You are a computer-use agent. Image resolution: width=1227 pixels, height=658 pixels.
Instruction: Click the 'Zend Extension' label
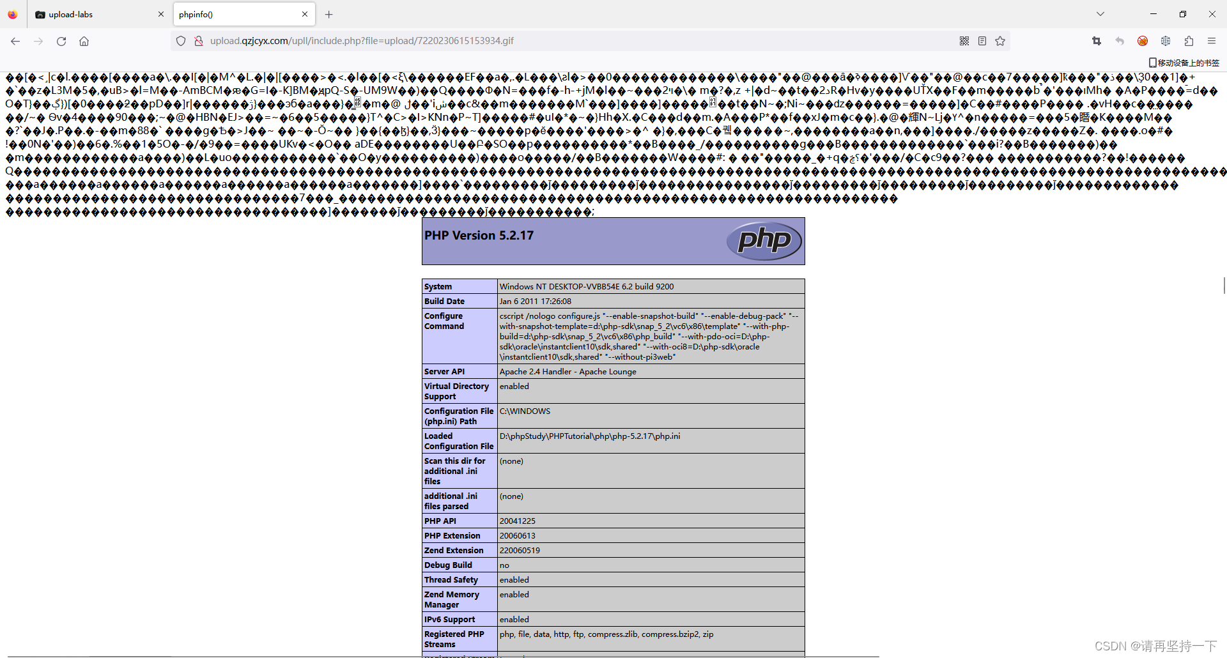point(454,551)
